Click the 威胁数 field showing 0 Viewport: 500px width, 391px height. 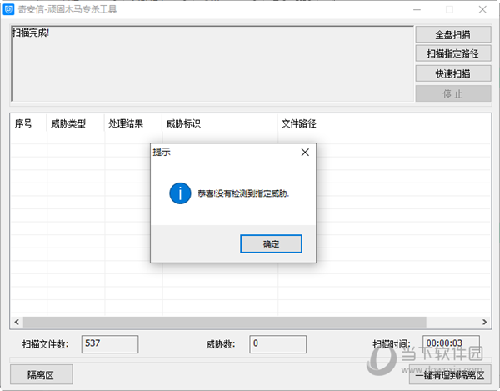pyautogui.click(x=278, y=344)
